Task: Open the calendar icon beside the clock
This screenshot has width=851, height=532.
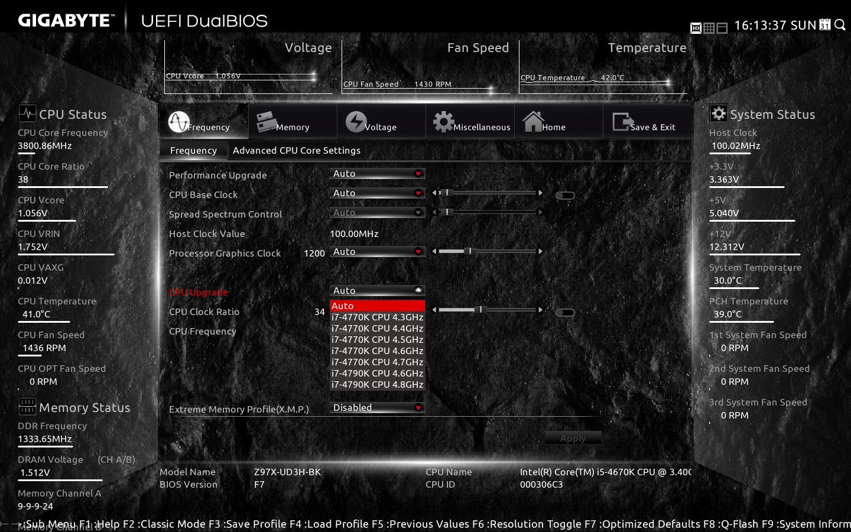Action: pyautogui.click(x=825, y=25)
